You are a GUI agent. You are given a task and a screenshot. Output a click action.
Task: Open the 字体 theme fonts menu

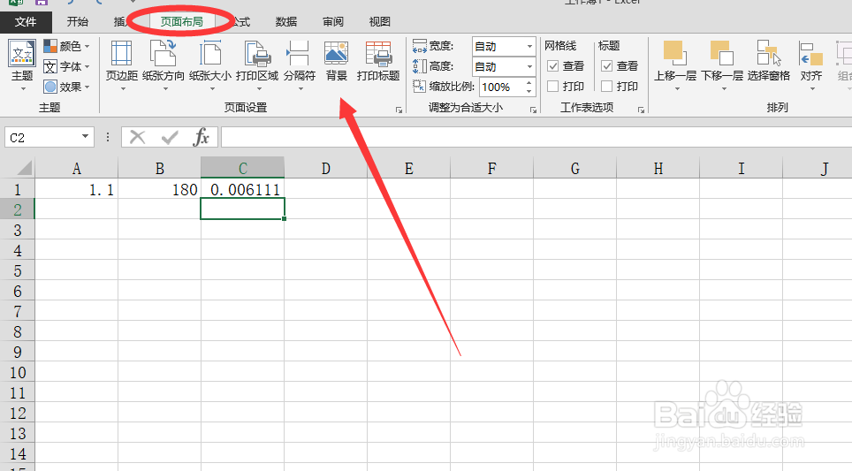(x=66, y=66)
